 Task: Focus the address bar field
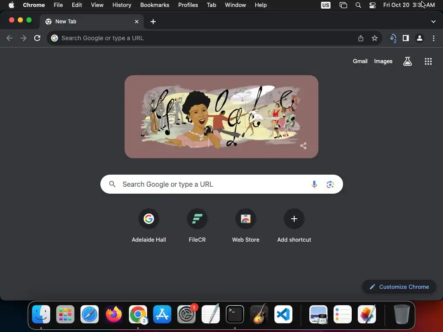215,38
